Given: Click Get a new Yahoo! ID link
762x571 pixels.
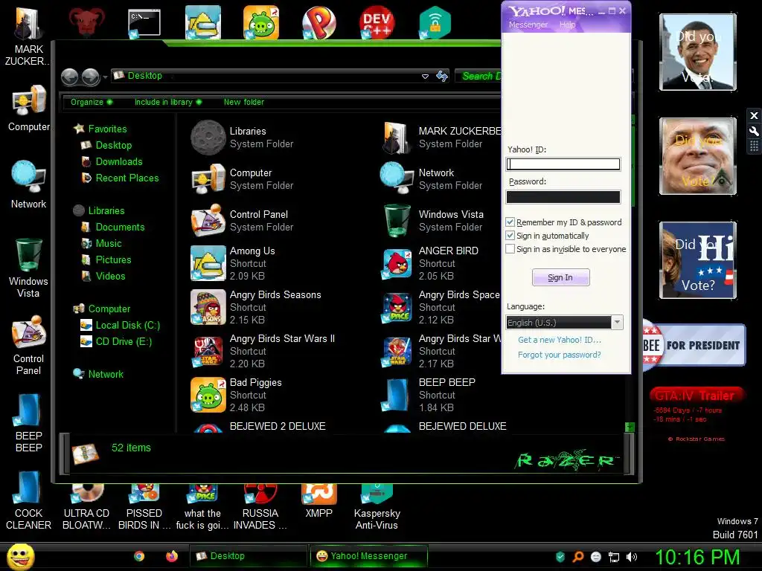Looking at the screenshot, I should [x=560, y=340].
